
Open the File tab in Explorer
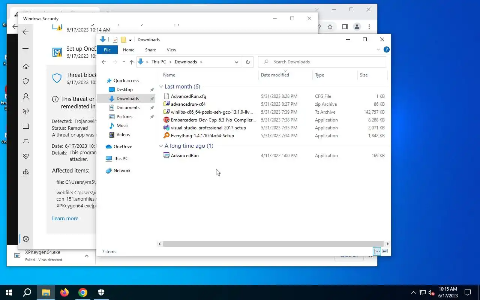click(107, 50)
